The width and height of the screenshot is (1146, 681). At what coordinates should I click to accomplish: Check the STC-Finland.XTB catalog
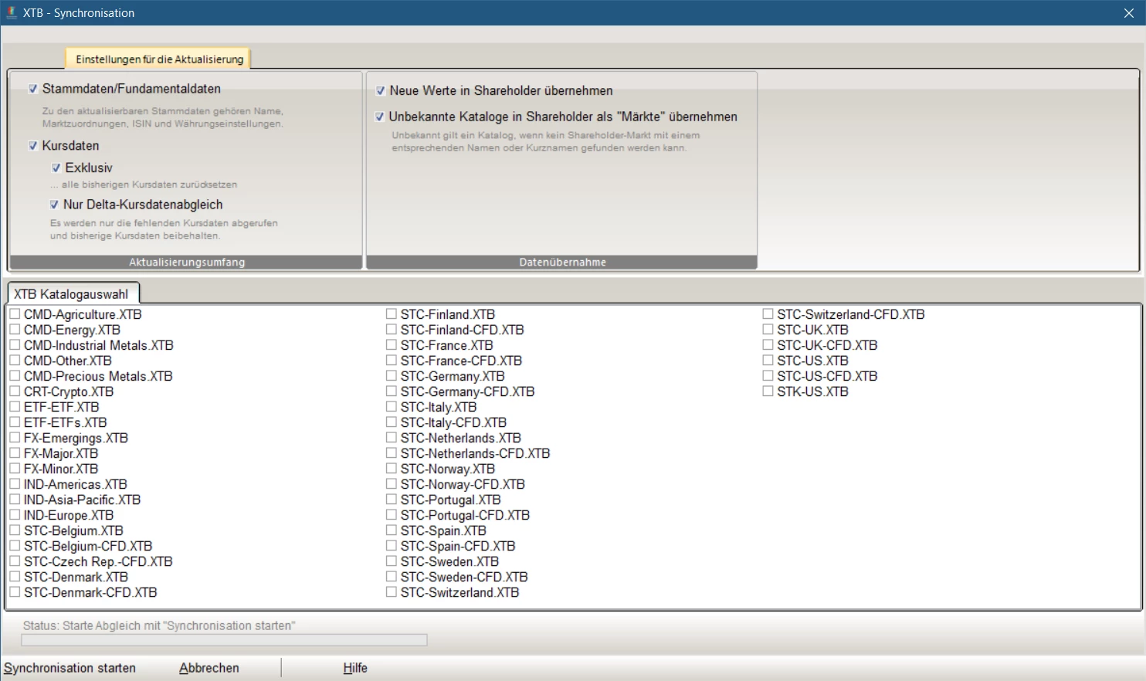pyautogui.click(x=392, y=314)
